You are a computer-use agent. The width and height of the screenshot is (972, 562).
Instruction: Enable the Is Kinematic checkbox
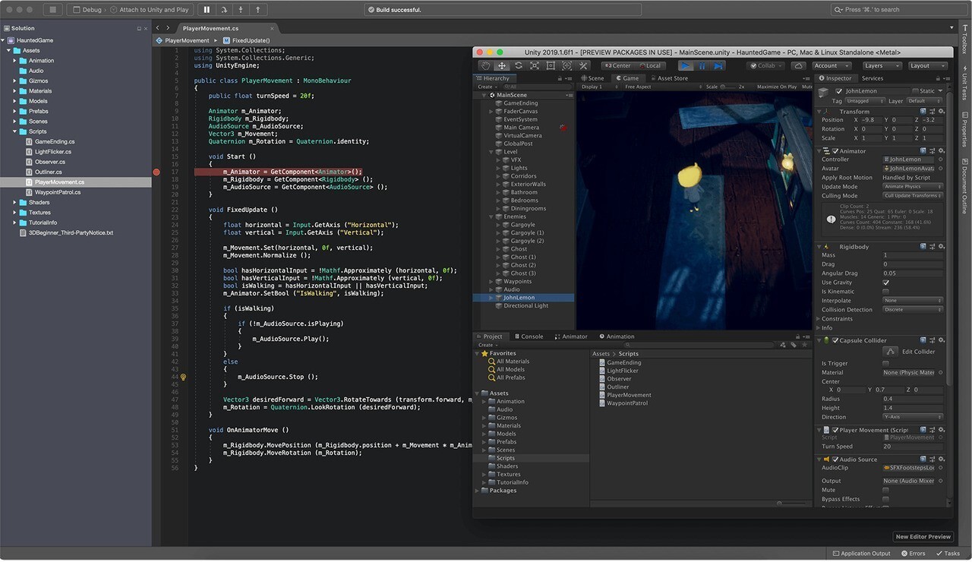click(x=885, y=292)
